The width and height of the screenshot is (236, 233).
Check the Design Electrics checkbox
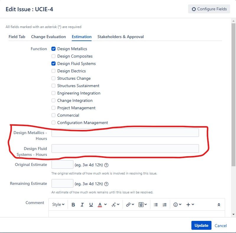[x=53, y=71]
